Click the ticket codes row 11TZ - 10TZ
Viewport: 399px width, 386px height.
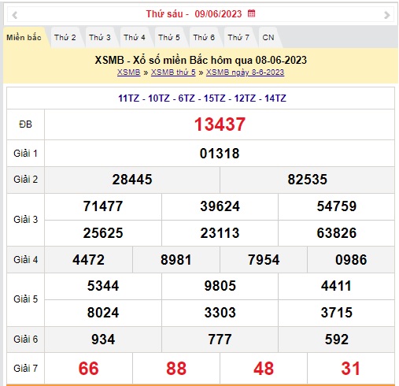coord(202,98)
